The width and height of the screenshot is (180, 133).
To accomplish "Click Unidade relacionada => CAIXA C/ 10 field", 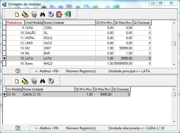I will pos(143,128).
